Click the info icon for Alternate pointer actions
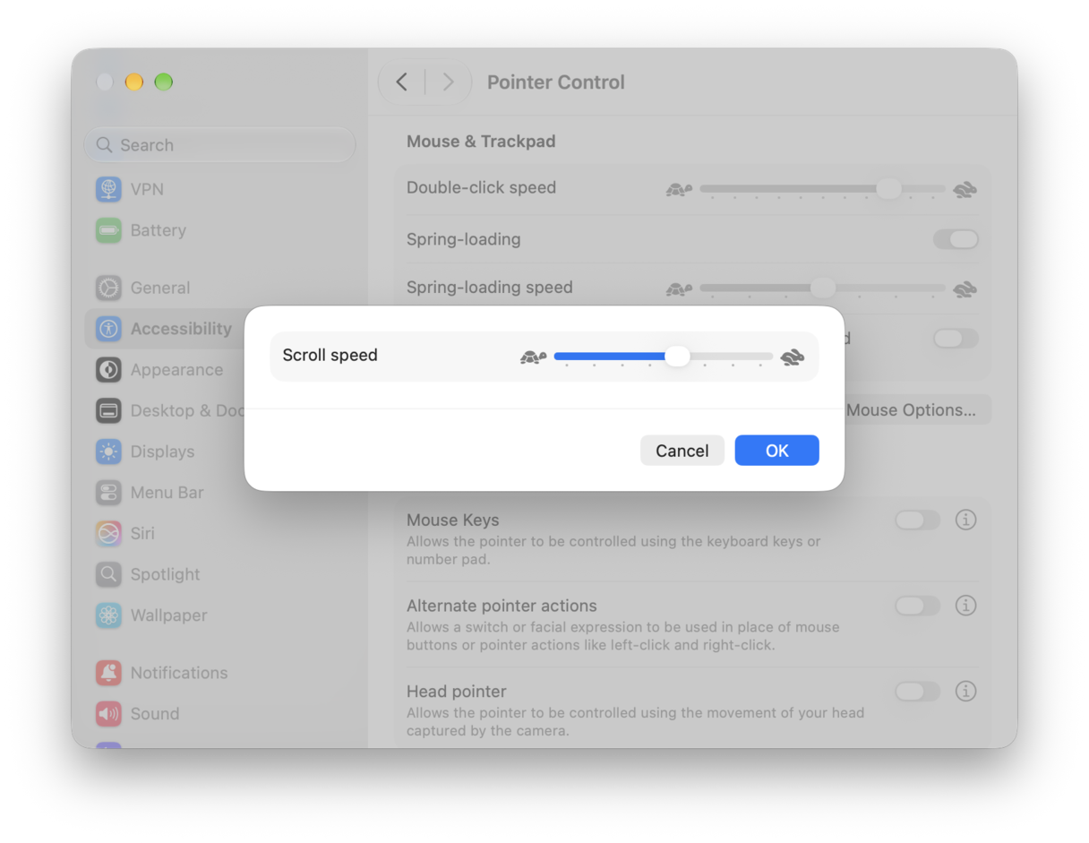The height and width of the screenshot is (843, 1089). pyautogui.click(x=965, y=606)
